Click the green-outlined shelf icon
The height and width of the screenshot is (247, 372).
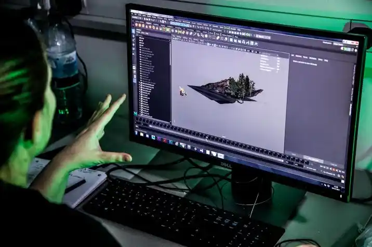click(x=168, y=30)
